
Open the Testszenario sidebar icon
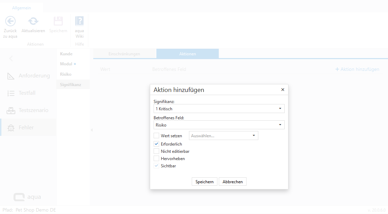tap(11, 110)
